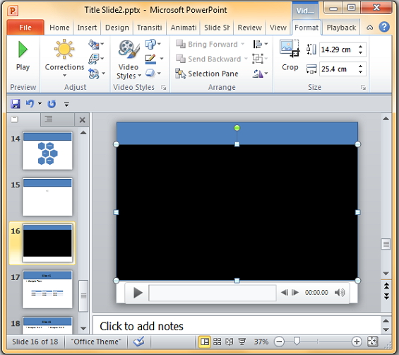Open PowerPoint Help
Image resolution: width=399 pixels, height=355 pixels.
(384, 27)
